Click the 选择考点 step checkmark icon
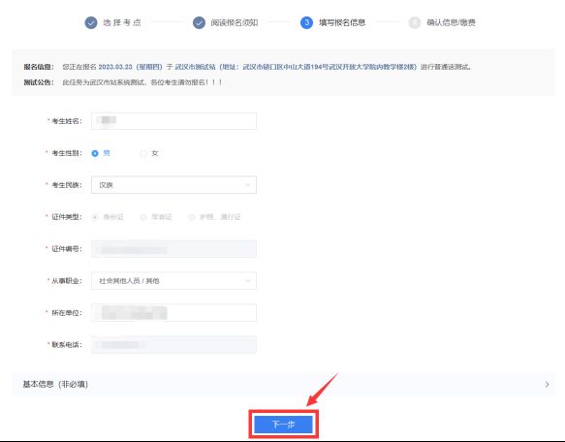Screen dimensions: 565x442 tap(91, 22)
